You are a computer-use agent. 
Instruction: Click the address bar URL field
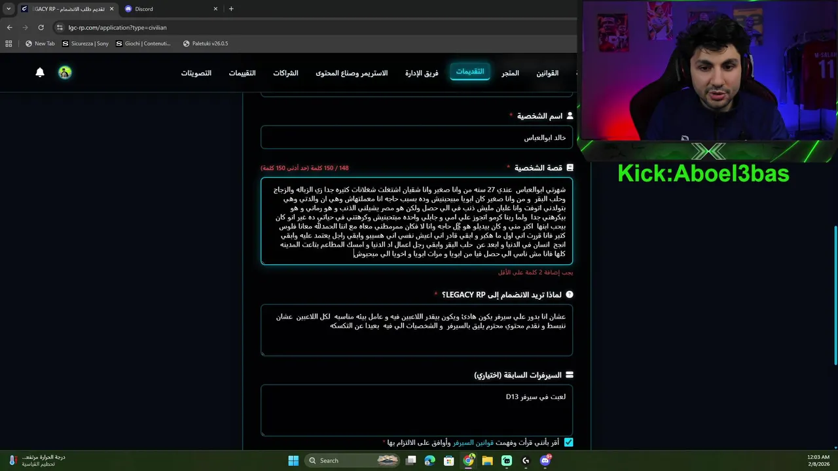(x=314, y=27)
